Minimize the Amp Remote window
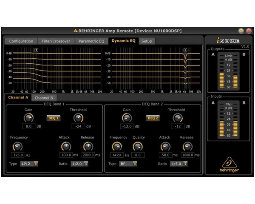This screenshot has width=255, height=204. pos(241,31)
